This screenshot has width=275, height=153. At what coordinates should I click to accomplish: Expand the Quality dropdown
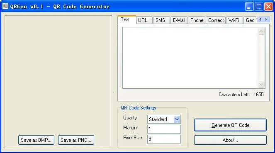177,119
